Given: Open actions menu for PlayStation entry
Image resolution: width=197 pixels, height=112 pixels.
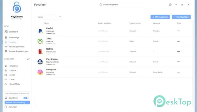Looking at the screenshot, I should point(178,62).
